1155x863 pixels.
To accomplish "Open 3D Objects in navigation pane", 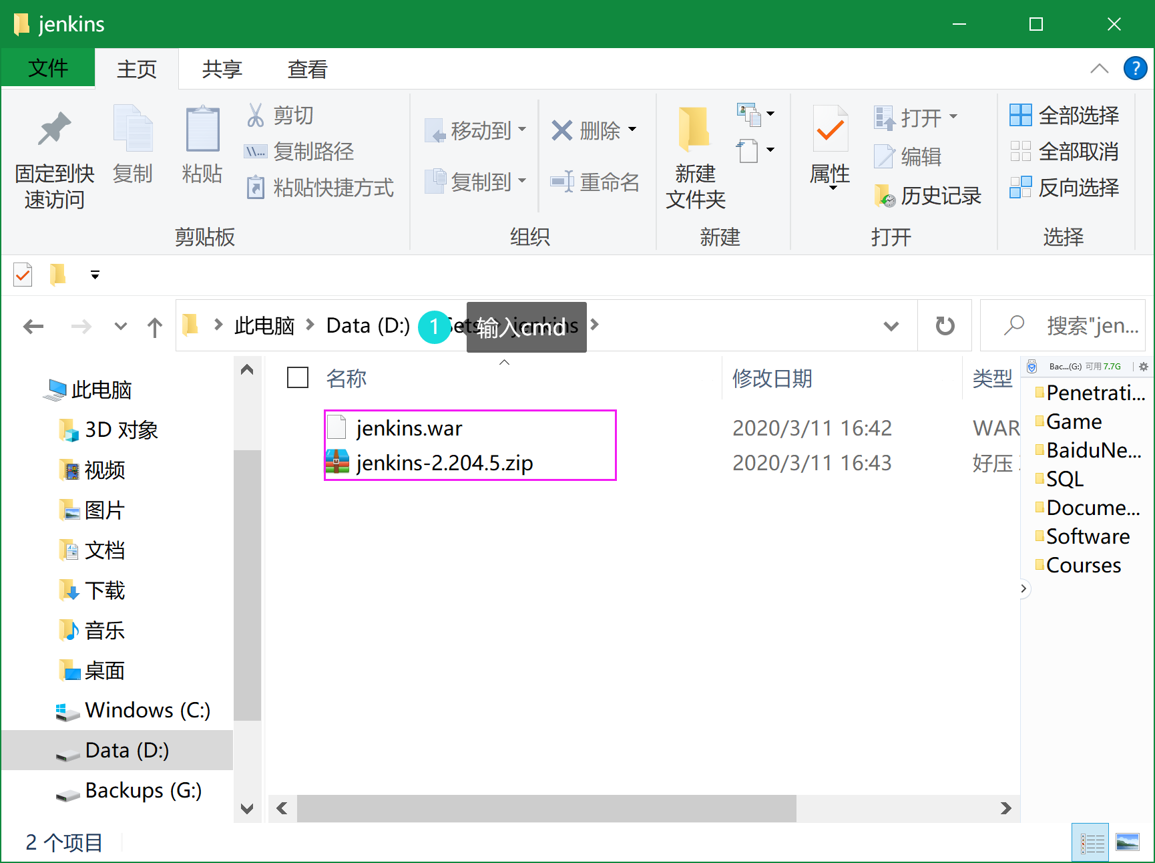I will [x=122, y=429].
